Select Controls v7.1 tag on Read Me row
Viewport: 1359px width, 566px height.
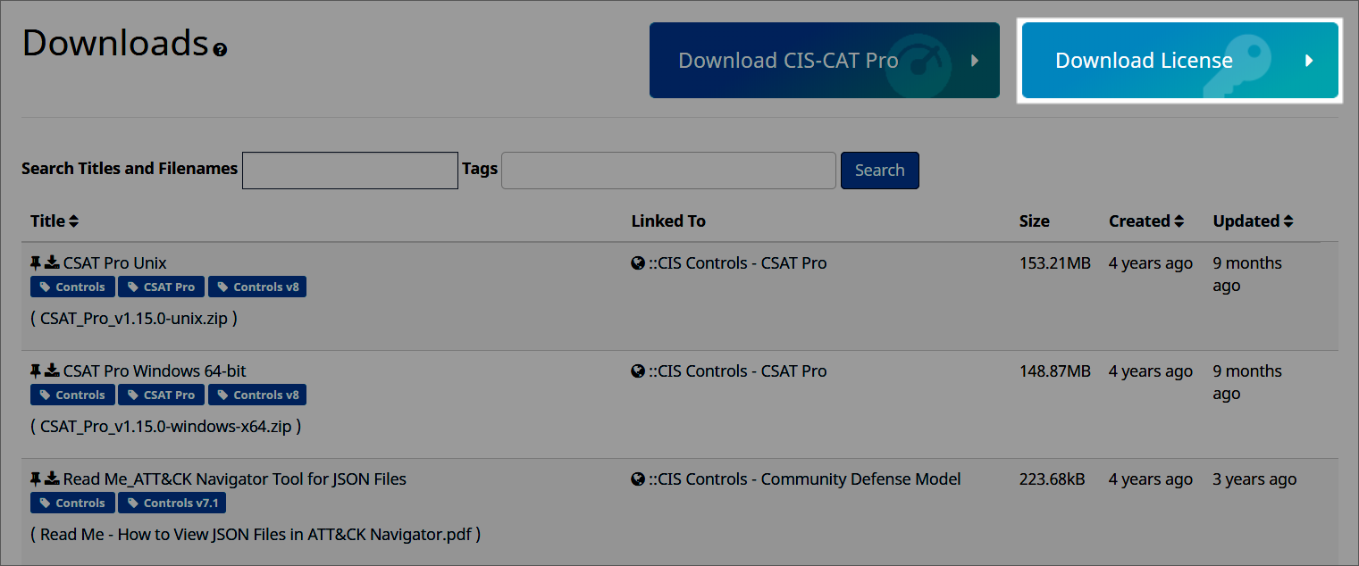click(x=172, y=504)
